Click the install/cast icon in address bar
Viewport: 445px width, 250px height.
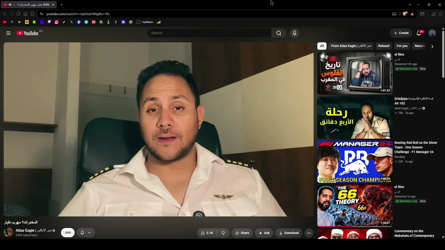coord(394,14)
